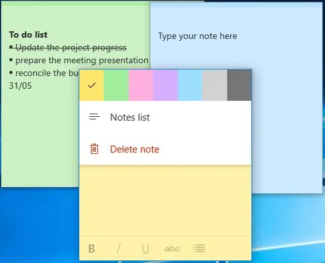Toggle bullet list in yellow note
Image resolution: width=325 pixels, height=263 pixels.
pos(199,248)
